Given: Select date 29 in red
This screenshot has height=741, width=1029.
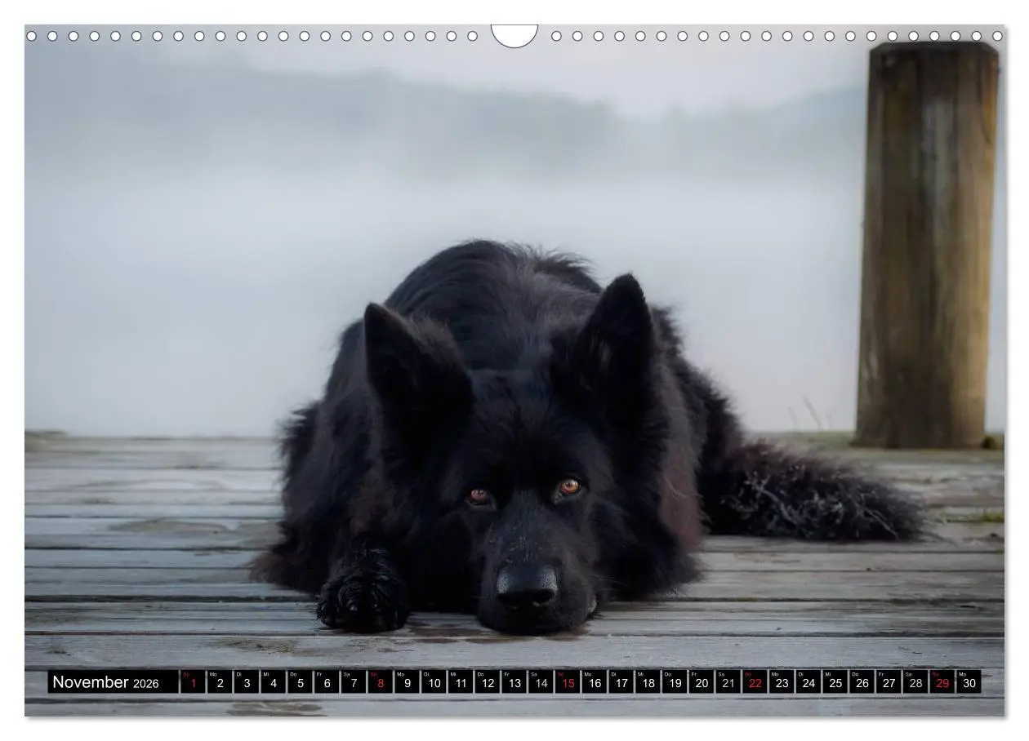Looking at the screenshot, I should click(942, 682).
